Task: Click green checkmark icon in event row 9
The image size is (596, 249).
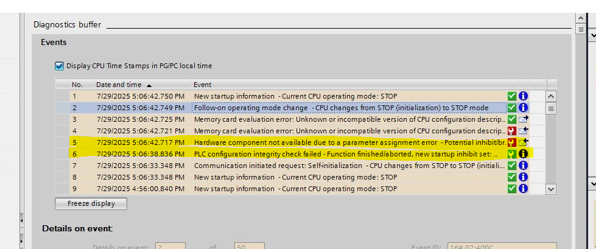Action: pos(511,189)
